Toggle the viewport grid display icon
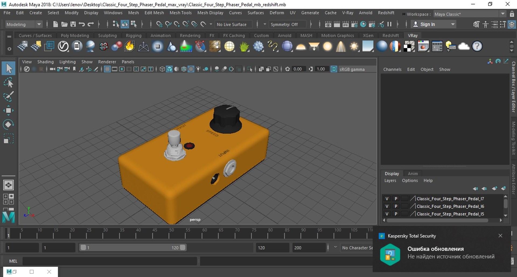 point(107,69)
